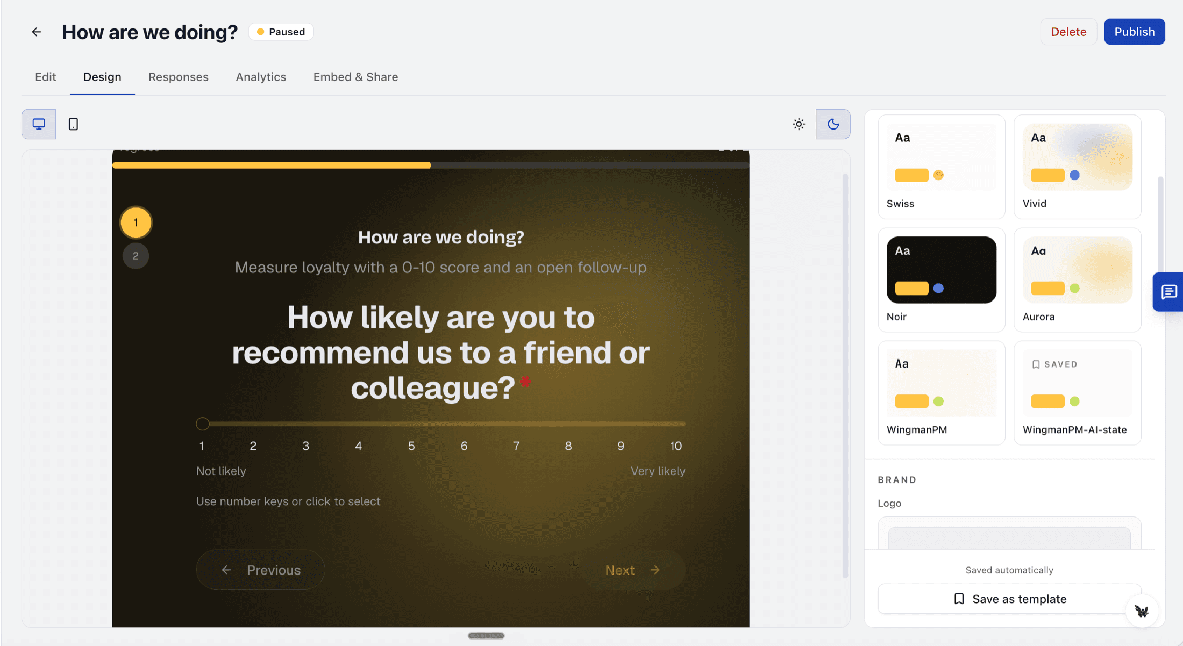Select dark mode moon icon

tap(833, 124)
